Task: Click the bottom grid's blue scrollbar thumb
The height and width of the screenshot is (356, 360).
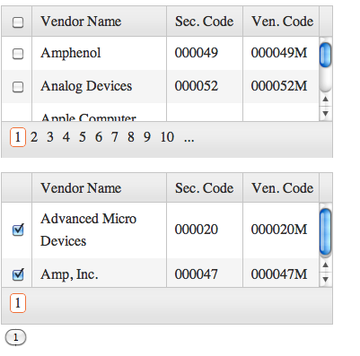Action: [325, 232]
